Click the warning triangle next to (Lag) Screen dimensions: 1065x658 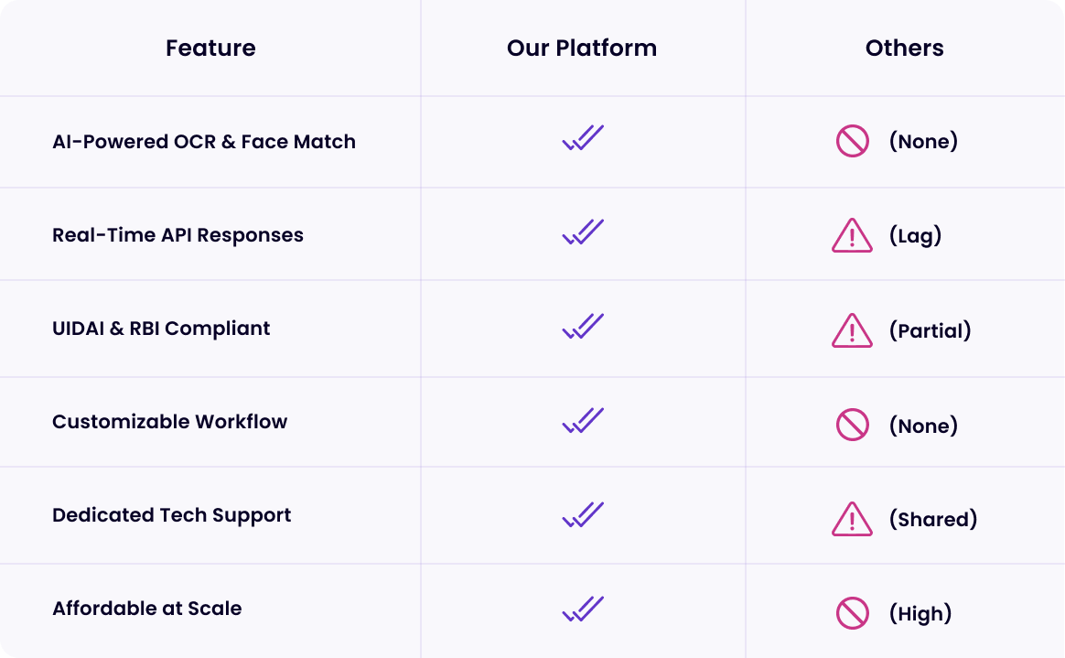(x=852, y=235)
